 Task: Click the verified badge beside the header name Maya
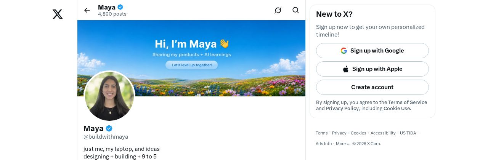coord(120,7)
